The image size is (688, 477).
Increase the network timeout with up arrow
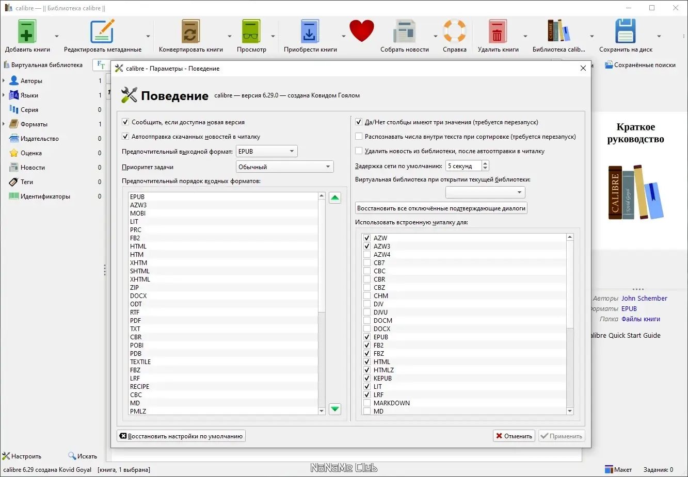(x=485, y=163)
